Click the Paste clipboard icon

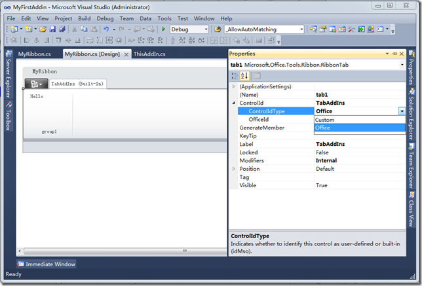pos(94,29)
